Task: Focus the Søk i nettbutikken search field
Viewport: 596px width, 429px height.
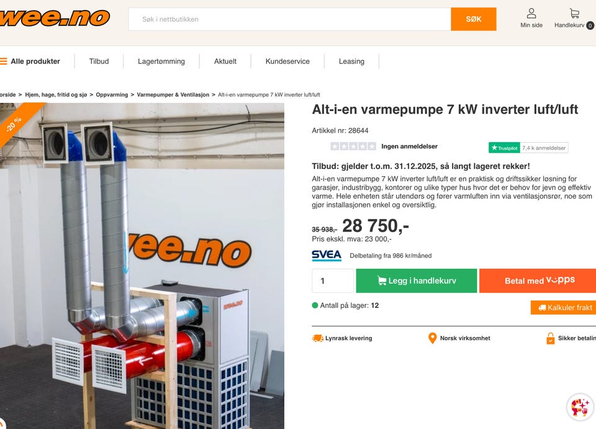Action: [290, 19]
